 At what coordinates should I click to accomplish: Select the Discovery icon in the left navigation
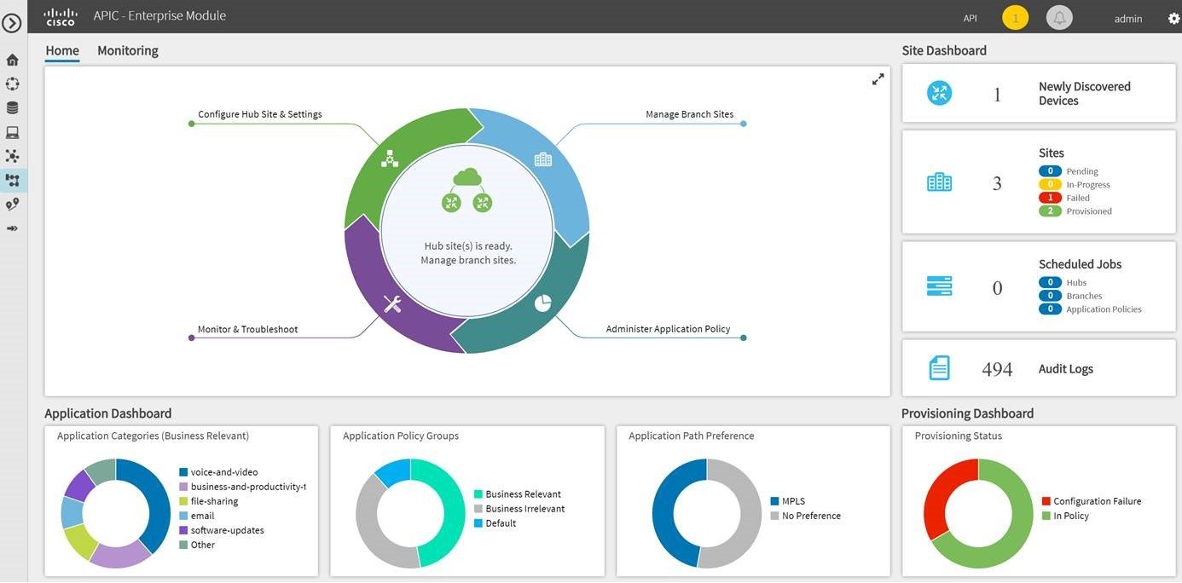(12, 83)
